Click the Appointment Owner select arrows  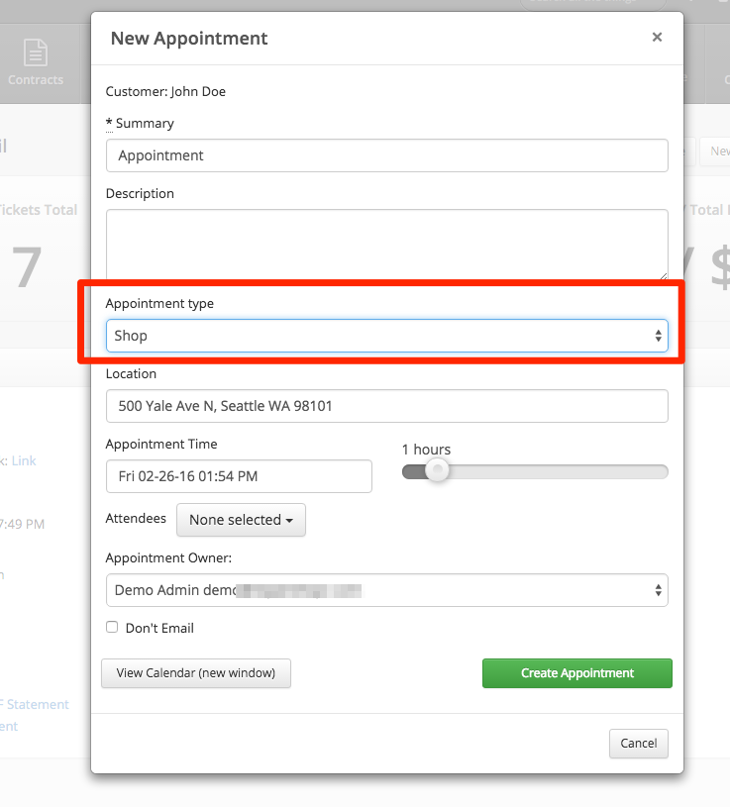point(658,590)
